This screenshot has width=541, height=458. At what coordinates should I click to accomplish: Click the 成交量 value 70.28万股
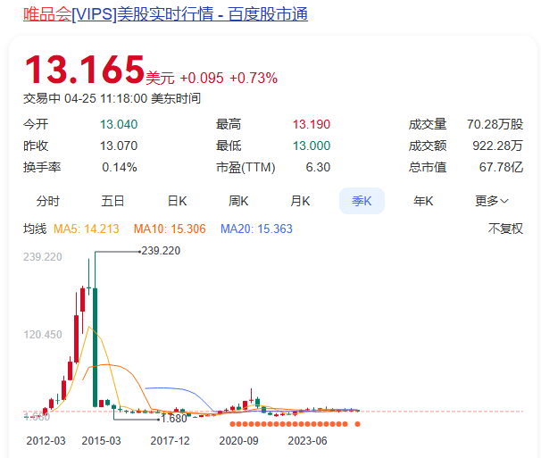pyautogui.click(x=495, y=124)
